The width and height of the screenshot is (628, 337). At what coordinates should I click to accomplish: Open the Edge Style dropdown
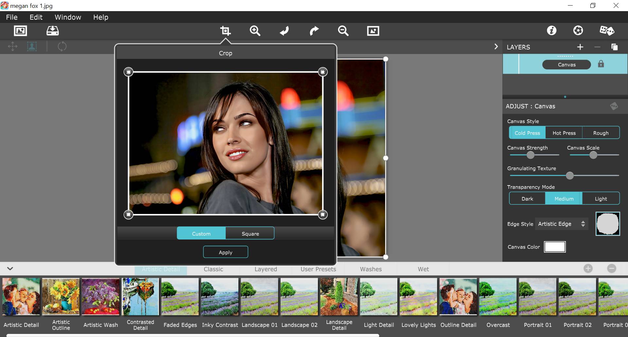[561, 224]
